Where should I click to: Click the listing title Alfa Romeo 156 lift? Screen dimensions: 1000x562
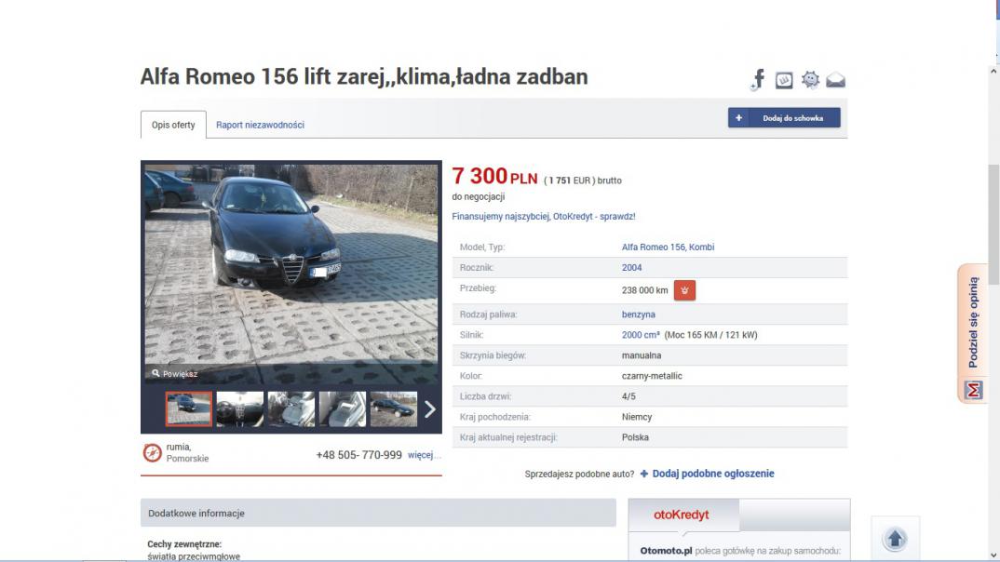(x=364, y=76)
